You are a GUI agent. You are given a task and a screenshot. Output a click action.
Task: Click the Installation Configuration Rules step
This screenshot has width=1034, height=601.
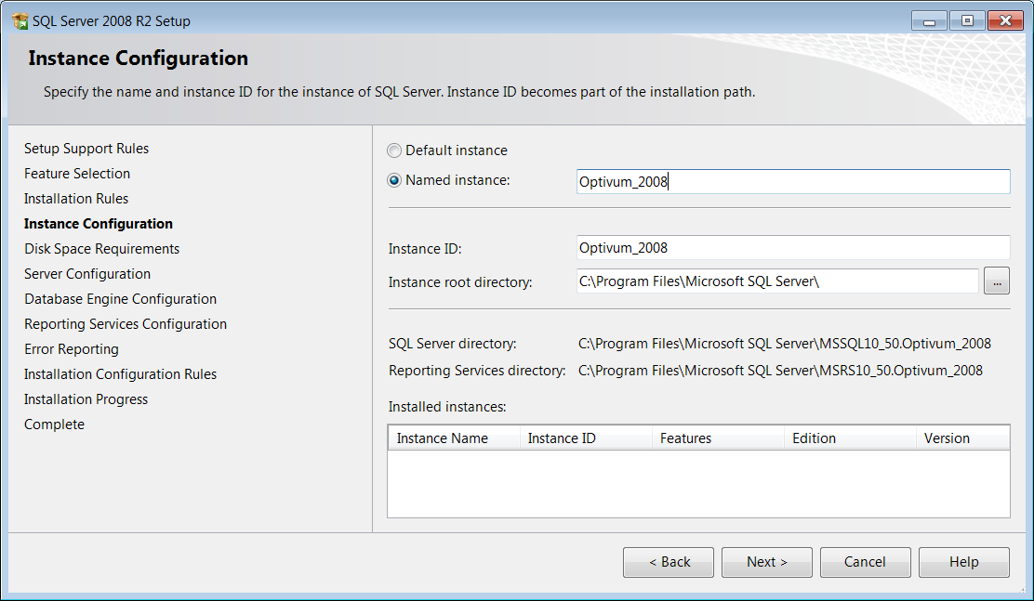(121, 374)
